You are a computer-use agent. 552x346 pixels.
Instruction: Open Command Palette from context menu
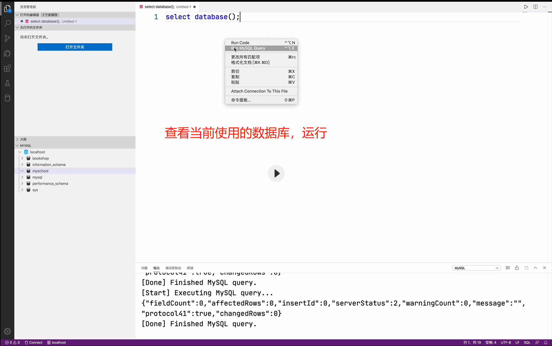pos(261,100)
